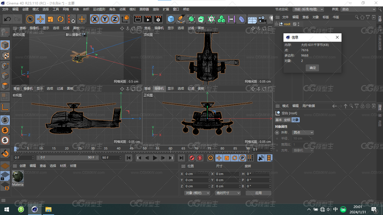
Task: Click the position X input field
Action: 197,174
